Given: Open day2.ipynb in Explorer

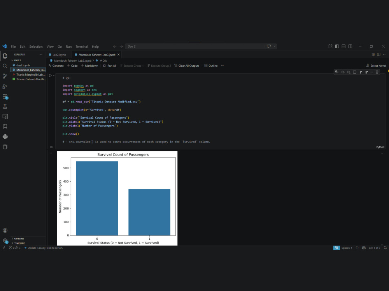Looking at the screenshot, I should [x=28, y=65].
